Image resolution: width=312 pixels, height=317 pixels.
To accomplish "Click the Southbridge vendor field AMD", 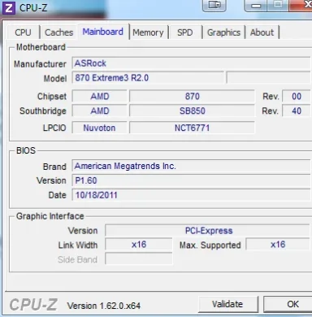I will (99, 111).
